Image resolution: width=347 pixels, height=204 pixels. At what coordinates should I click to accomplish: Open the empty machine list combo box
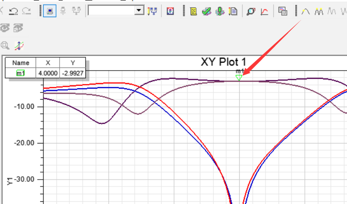click(x=116, y=10)
